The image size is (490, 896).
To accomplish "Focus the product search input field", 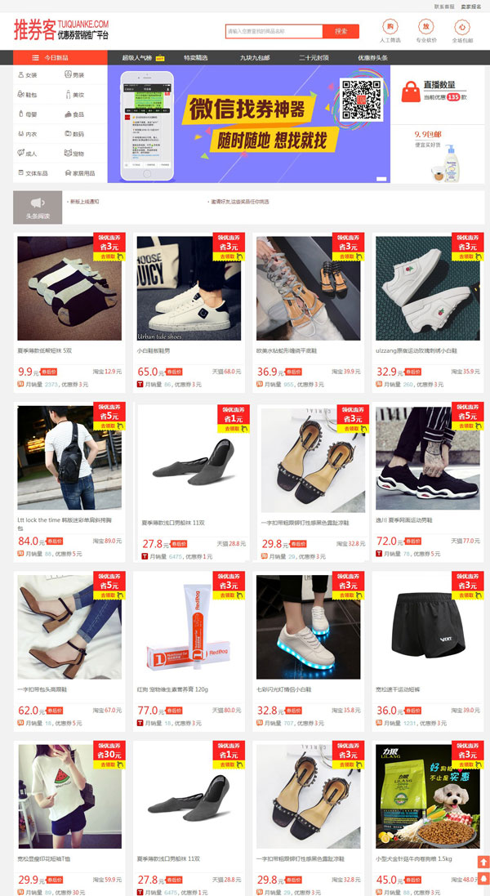I will click(x=274, y=31).
